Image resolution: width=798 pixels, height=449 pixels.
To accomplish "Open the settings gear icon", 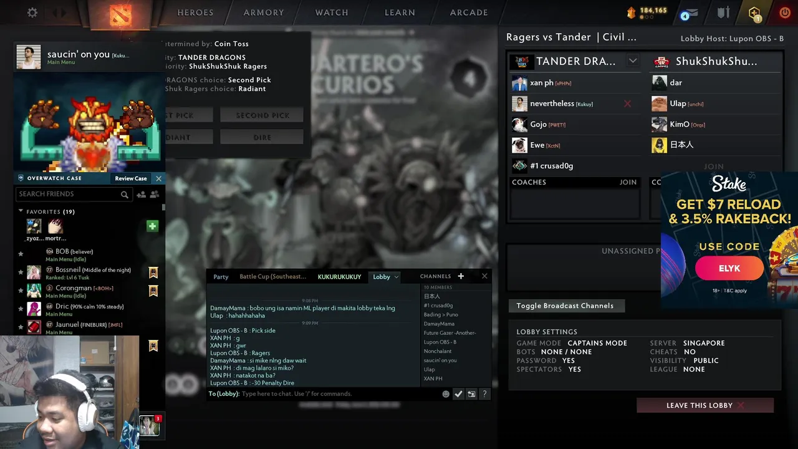I will click(32, 12).
